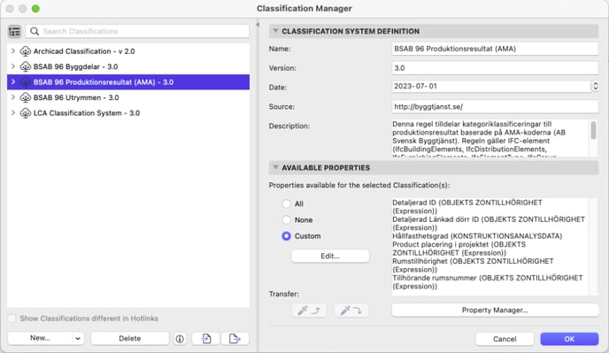Viewport: 609px width, 353px height.
Task: Expand BSAB 96 Utrymmen - 3.0
Action: [13, 97]
